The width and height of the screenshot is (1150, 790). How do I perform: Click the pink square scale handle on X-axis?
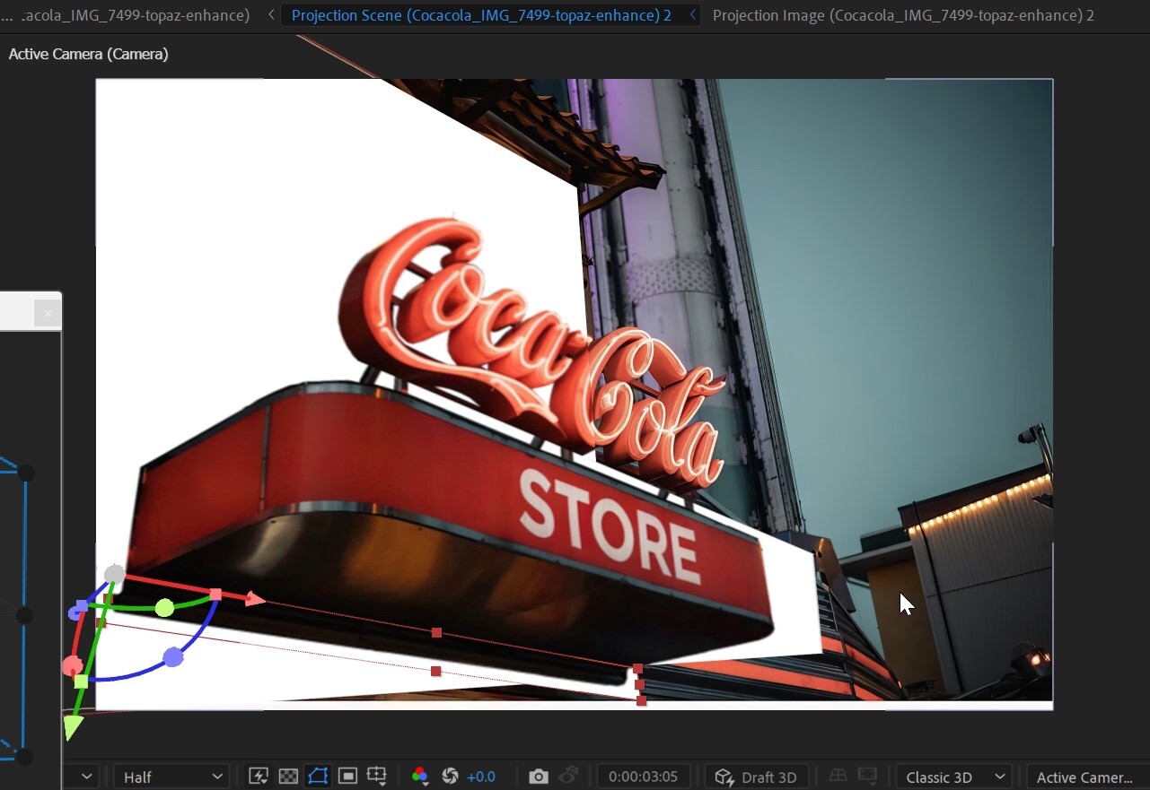(x=215, y=595)
